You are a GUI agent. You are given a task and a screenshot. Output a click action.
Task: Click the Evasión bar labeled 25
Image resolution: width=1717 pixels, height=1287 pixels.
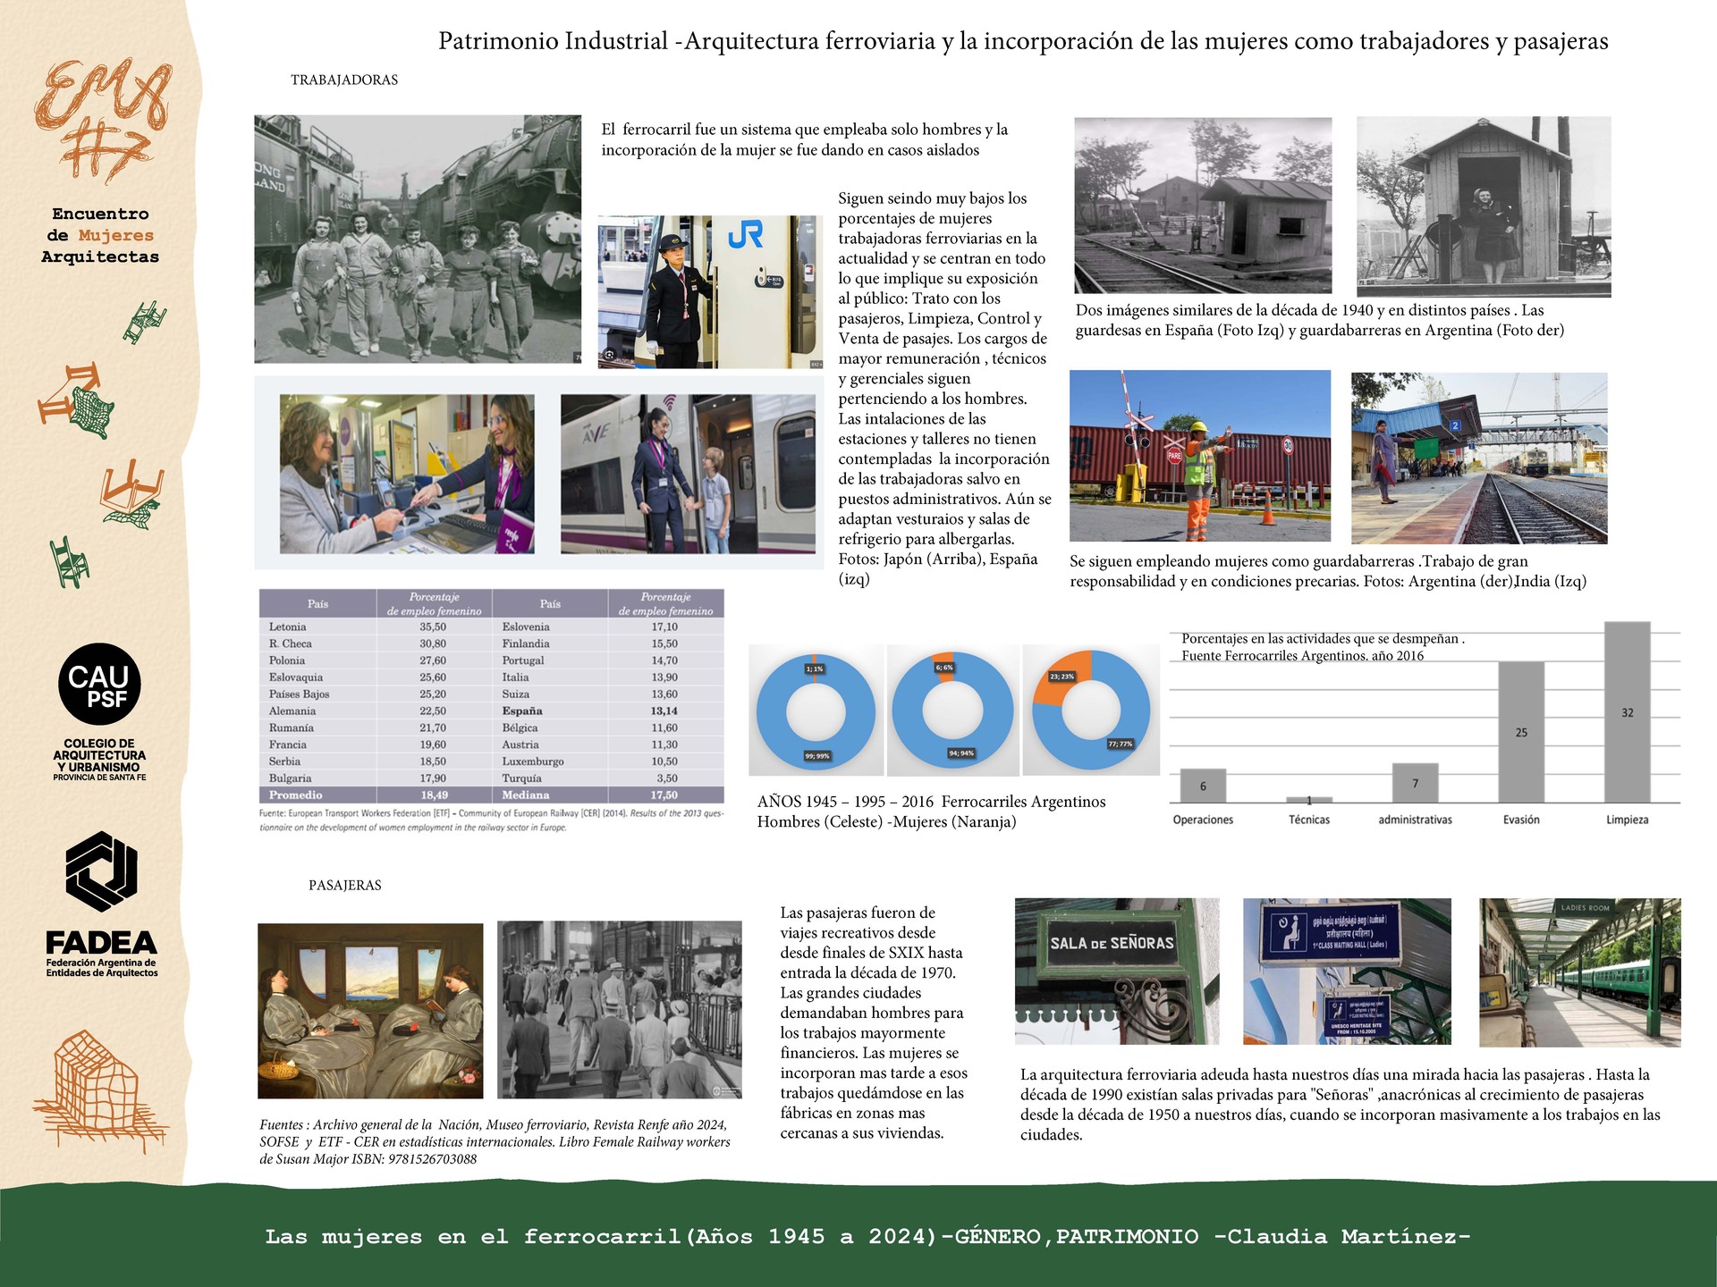pos(1521,732)
